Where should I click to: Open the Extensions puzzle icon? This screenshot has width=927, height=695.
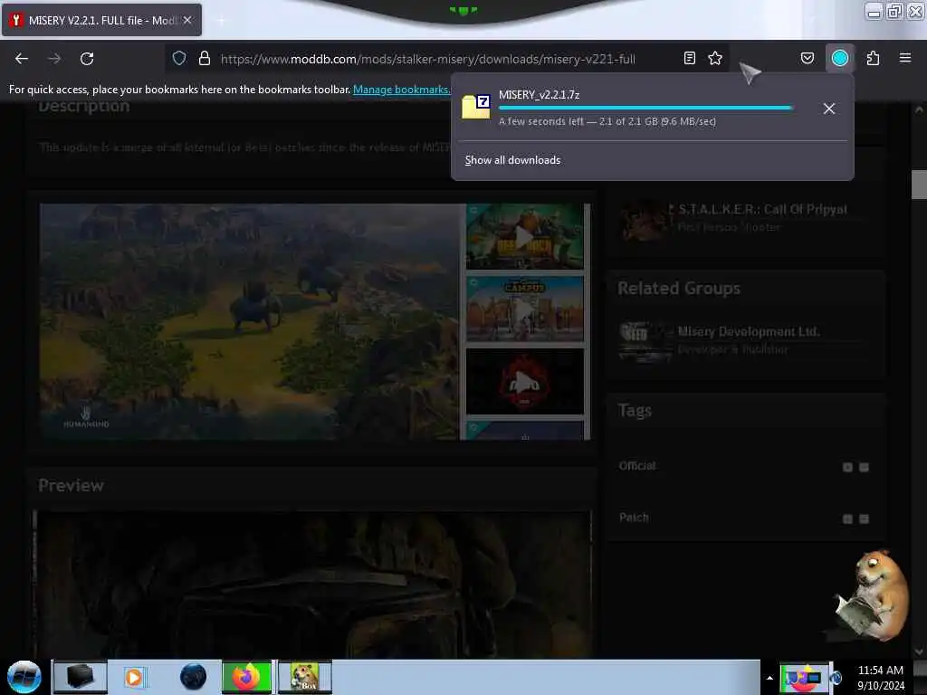coord(873,58)
